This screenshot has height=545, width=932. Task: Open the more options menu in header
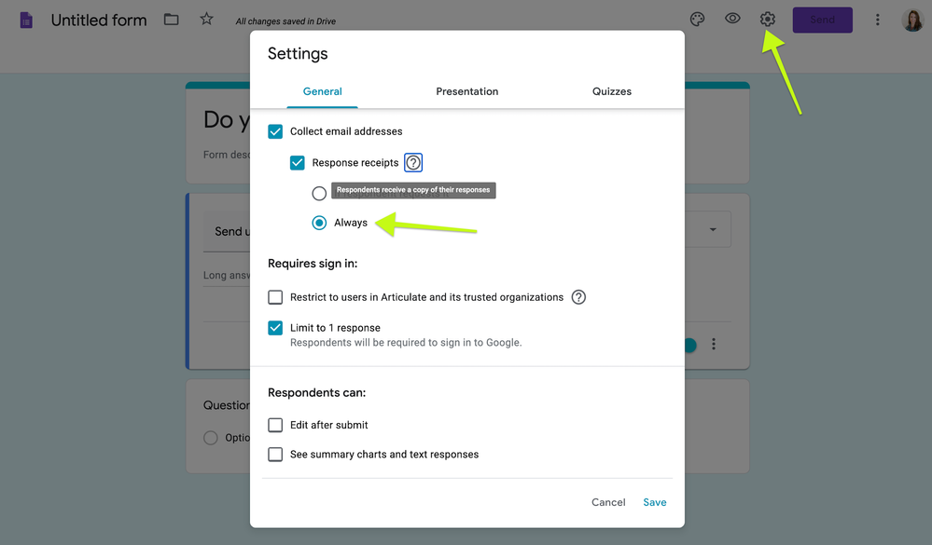click(877, 20)
